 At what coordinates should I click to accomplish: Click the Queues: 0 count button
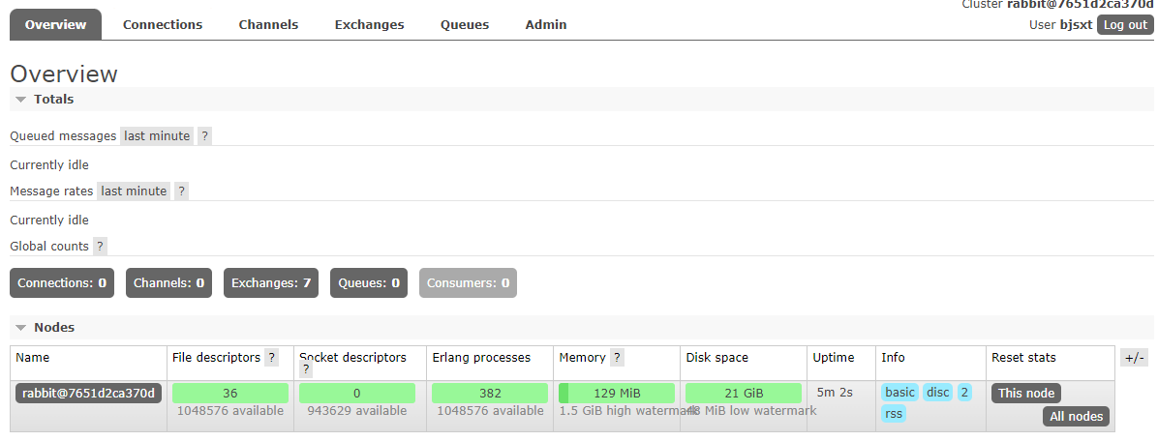coord(369,283)
